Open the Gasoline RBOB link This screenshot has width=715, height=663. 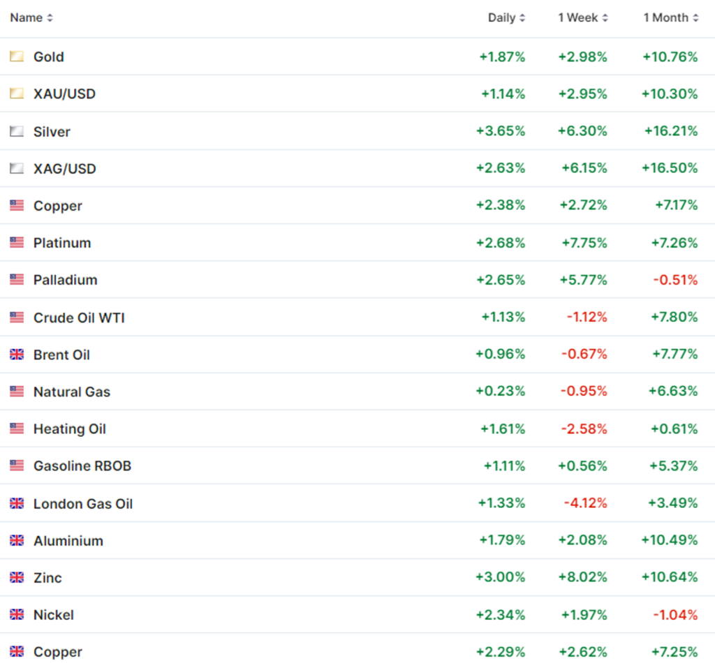[82, 466]
